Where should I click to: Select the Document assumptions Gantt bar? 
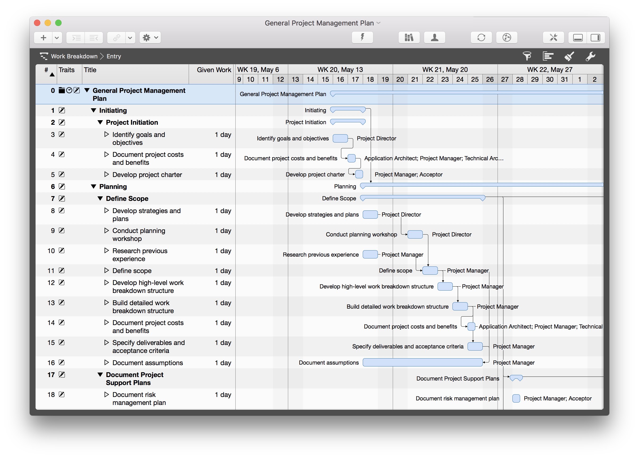(422, 362)
